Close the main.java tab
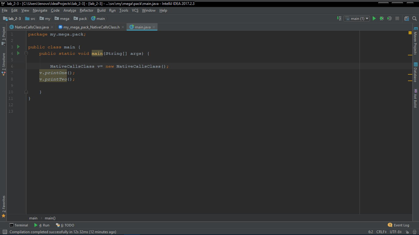The image size is (419, 235). tap(154, 27)
